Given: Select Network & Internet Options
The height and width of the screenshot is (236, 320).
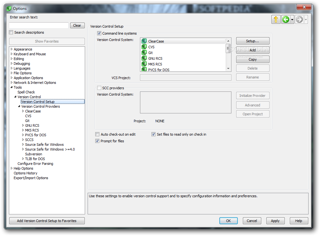Looking at the screenshot, I should coord(35,83).
